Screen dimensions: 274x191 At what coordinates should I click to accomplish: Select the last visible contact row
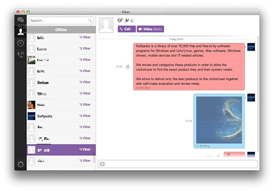coord(61,161)
